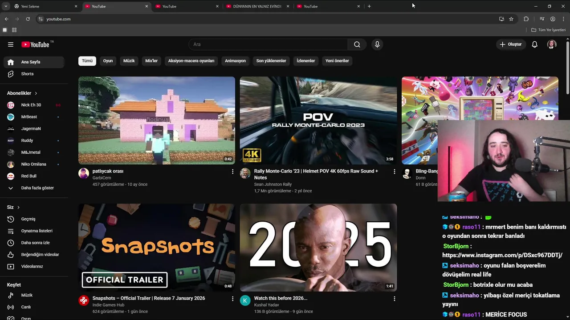Screen dimensions: 570x320
Task: Expand Daha fazla göster subscriptions
Action: [35, 188]
